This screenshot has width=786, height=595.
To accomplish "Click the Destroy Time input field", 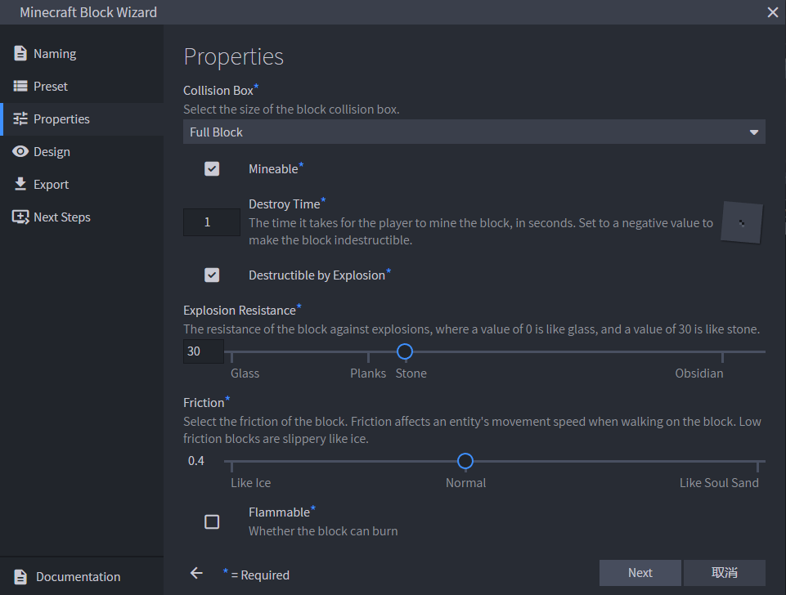I will tap(212, 221).
